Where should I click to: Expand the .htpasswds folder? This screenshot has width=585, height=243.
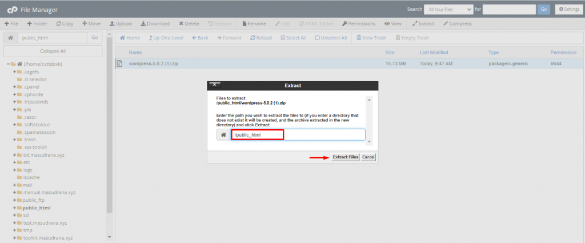click(14, 102)
